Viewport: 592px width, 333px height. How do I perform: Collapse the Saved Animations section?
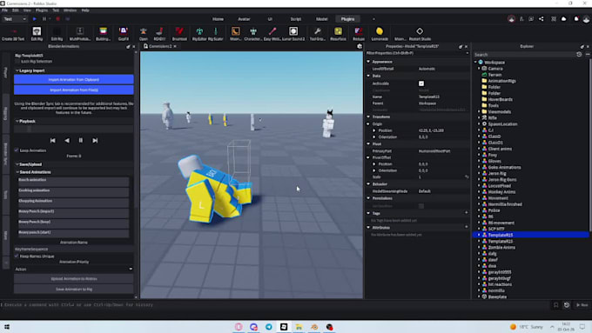click(17, 172)
